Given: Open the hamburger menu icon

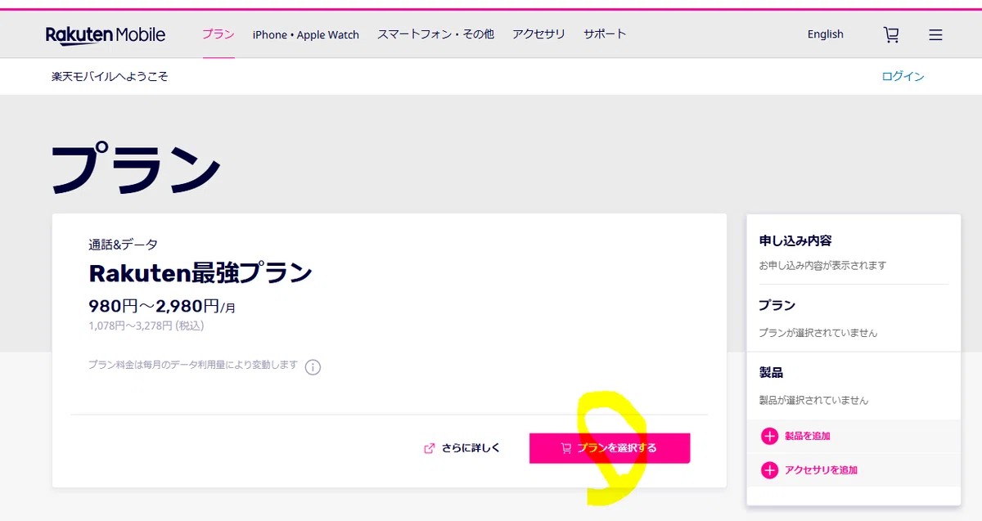Looking at the screenshot, I should [935, 35].
